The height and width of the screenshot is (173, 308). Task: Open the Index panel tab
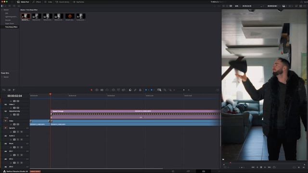pos(48,2)
